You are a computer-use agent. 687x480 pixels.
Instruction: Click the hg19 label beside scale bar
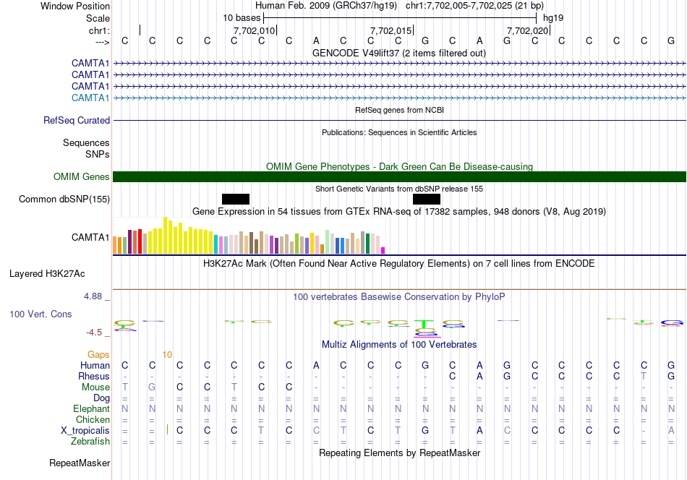click(553, 18)
